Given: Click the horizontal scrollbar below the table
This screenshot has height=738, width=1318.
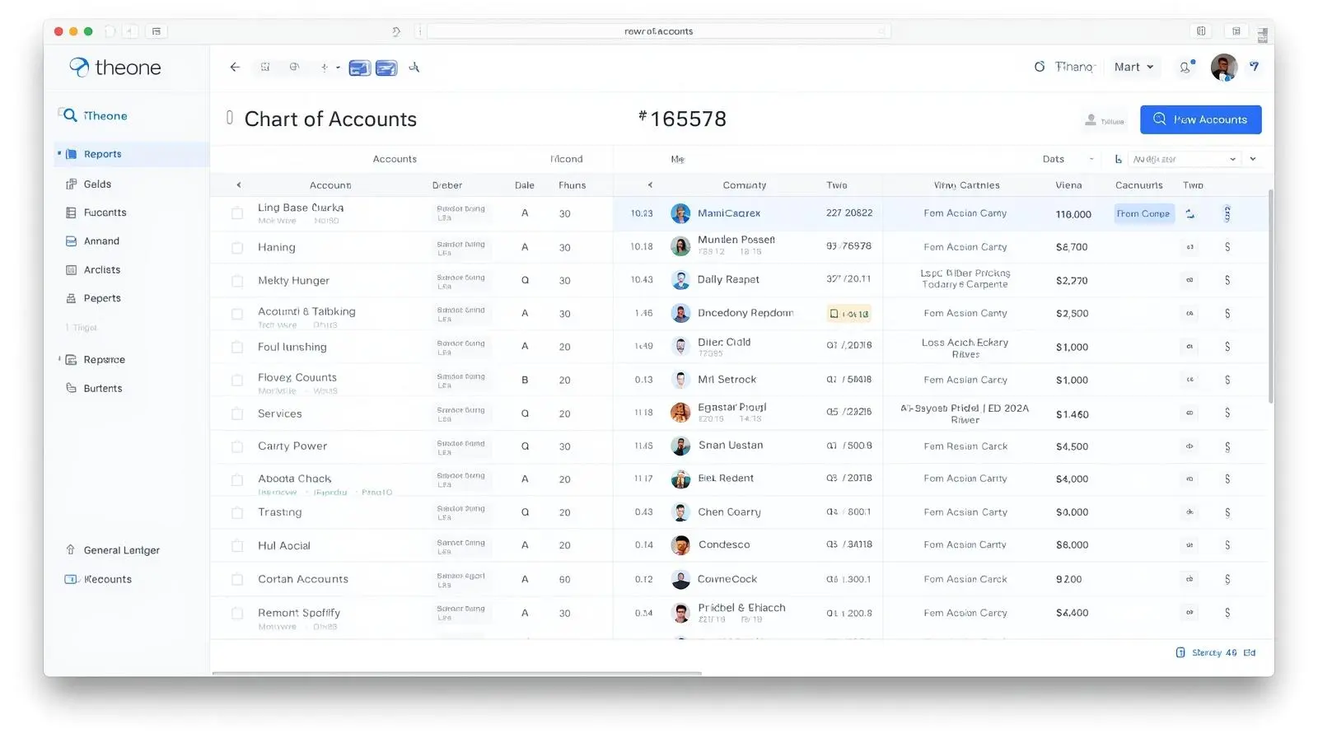Looking at the screenshot, I should [x=457, y=674].
